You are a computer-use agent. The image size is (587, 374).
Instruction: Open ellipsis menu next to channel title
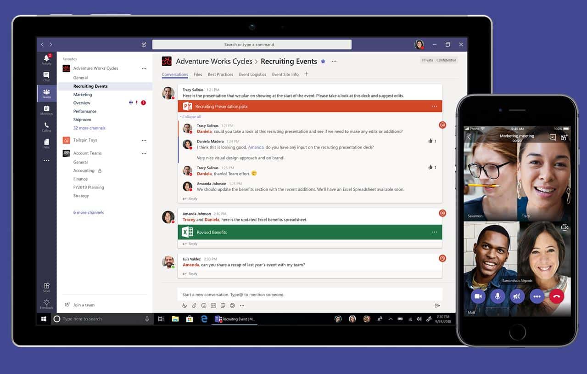tap(334, 61)
